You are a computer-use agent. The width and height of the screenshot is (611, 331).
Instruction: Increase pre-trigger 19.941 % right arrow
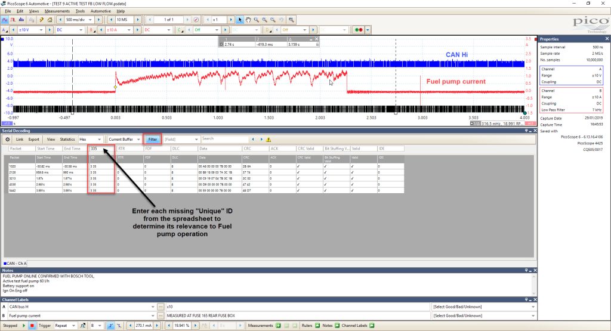point(196,326)
